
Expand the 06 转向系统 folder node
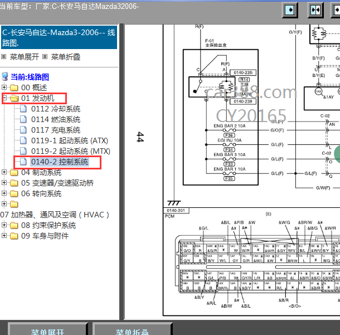coord(4,193)
